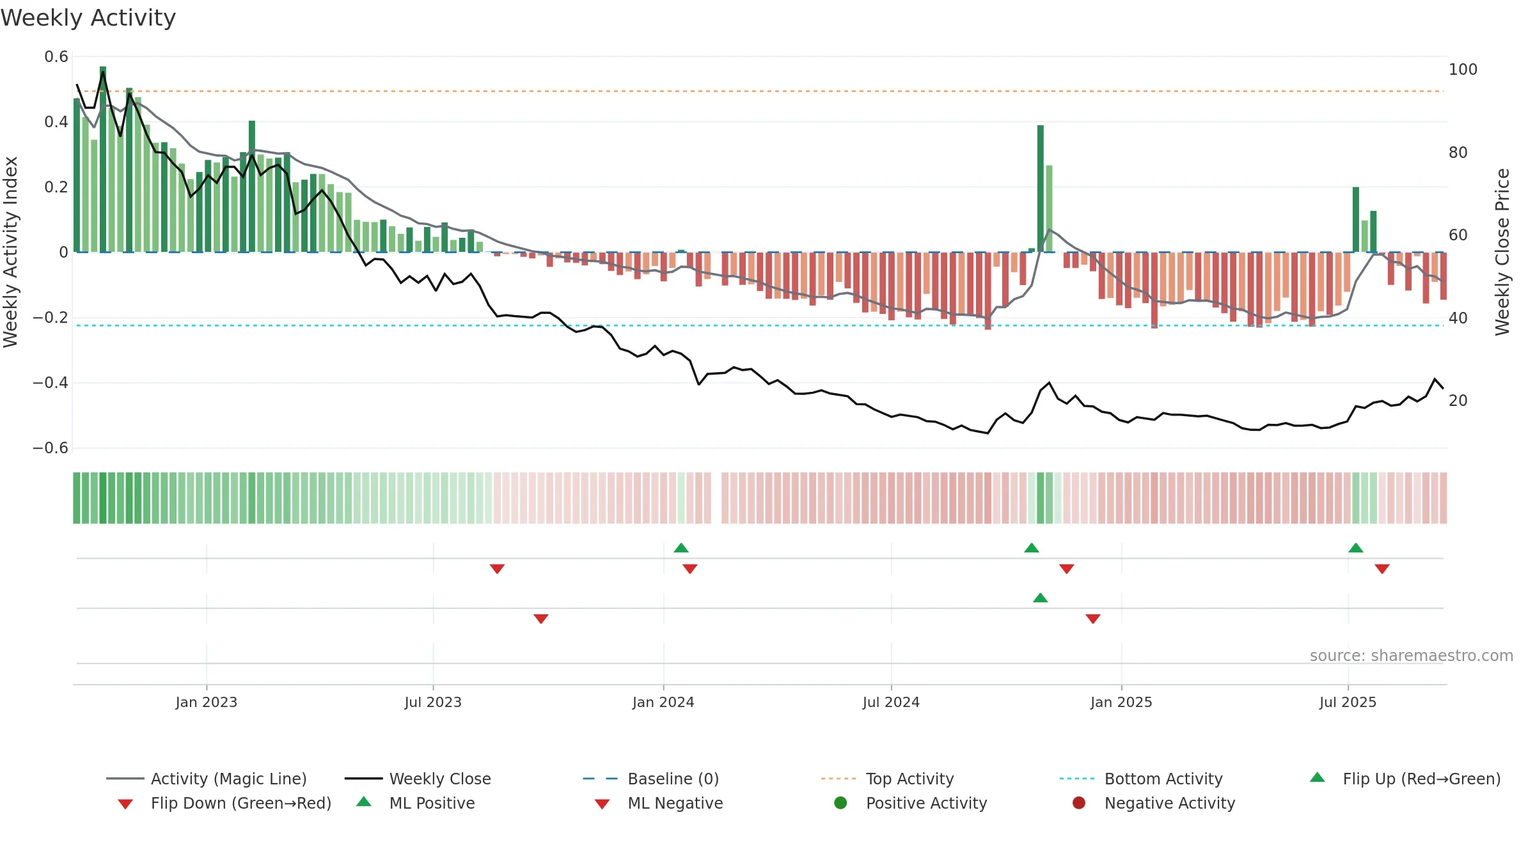Click the Flip Down marker just after Jan 2024
The height and width of the screenshot is (863, 1535).
[689, 569]
